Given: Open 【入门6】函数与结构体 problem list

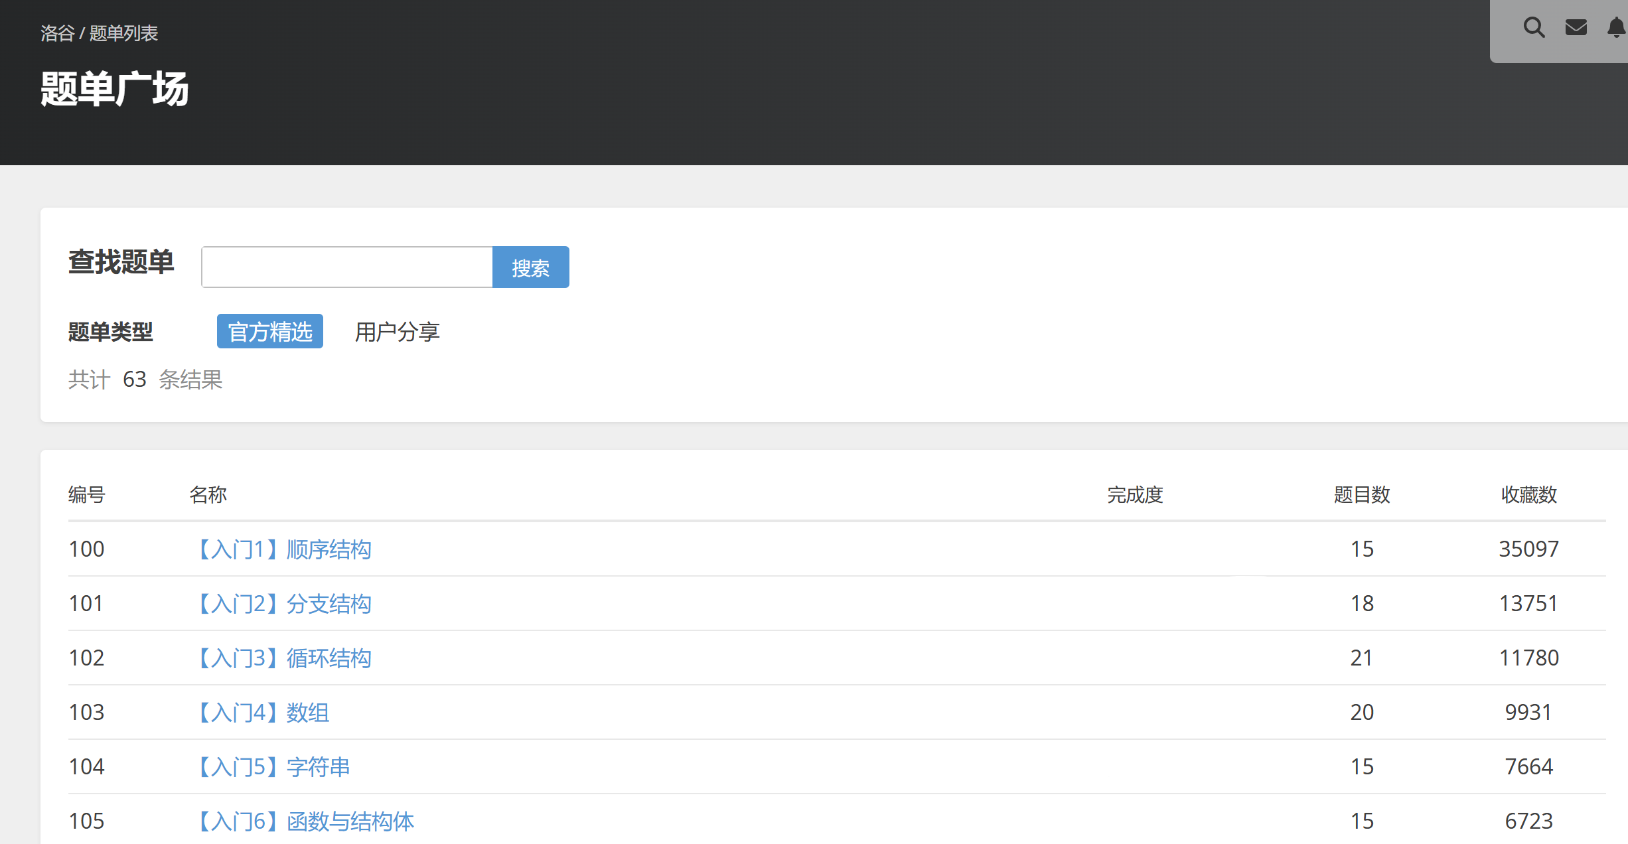Looking at the screenshot, I should pyautogui.click(x=307, y=821).
